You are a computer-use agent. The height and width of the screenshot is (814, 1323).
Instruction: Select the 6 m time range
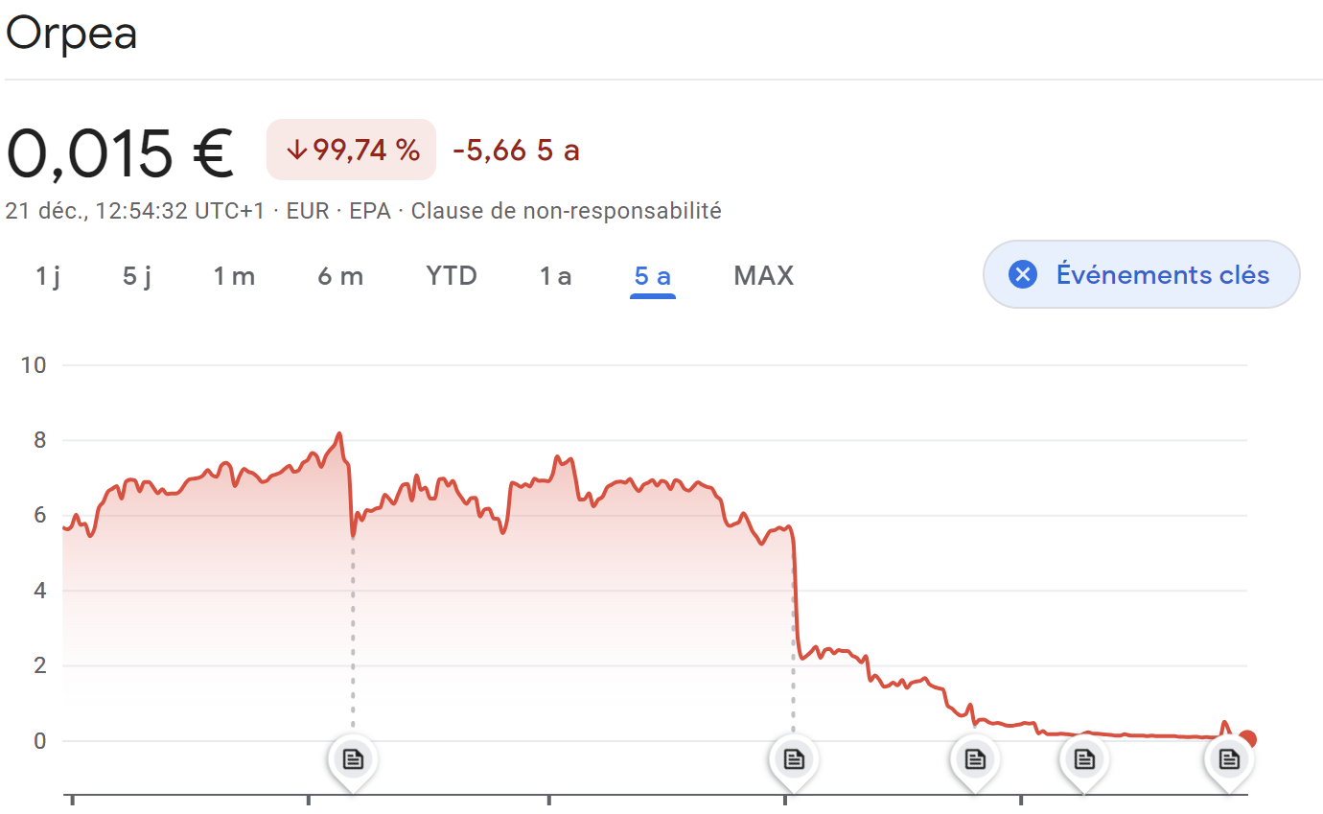pos(340,276)
